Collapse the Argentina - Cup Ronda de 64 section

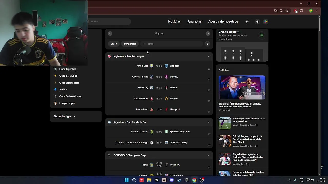pos(208,122)
